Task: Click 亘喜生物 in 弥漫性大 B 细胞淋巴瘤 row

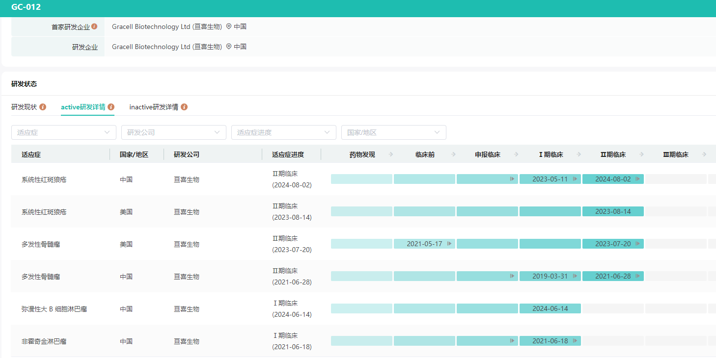Action: tap(187, 309)
